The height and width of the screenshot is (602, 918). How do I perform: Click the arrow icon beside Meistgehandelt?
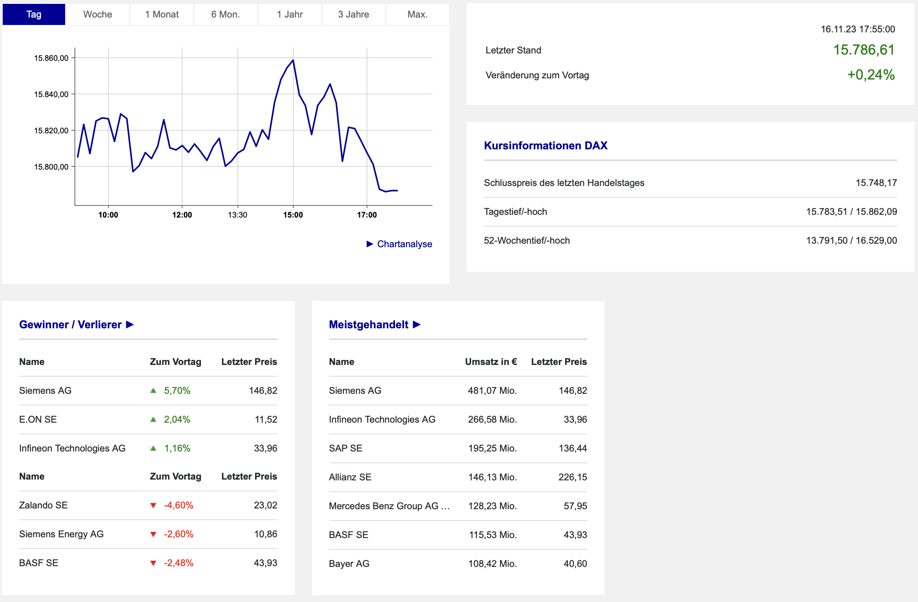[x=416, y=324]
